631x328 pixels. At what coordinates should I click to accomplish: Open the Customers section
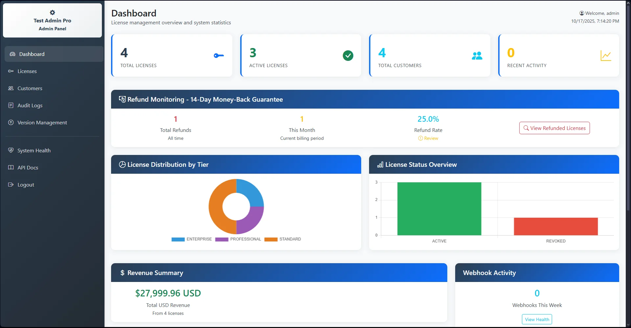pyautogui.click(x=30, y=88)
